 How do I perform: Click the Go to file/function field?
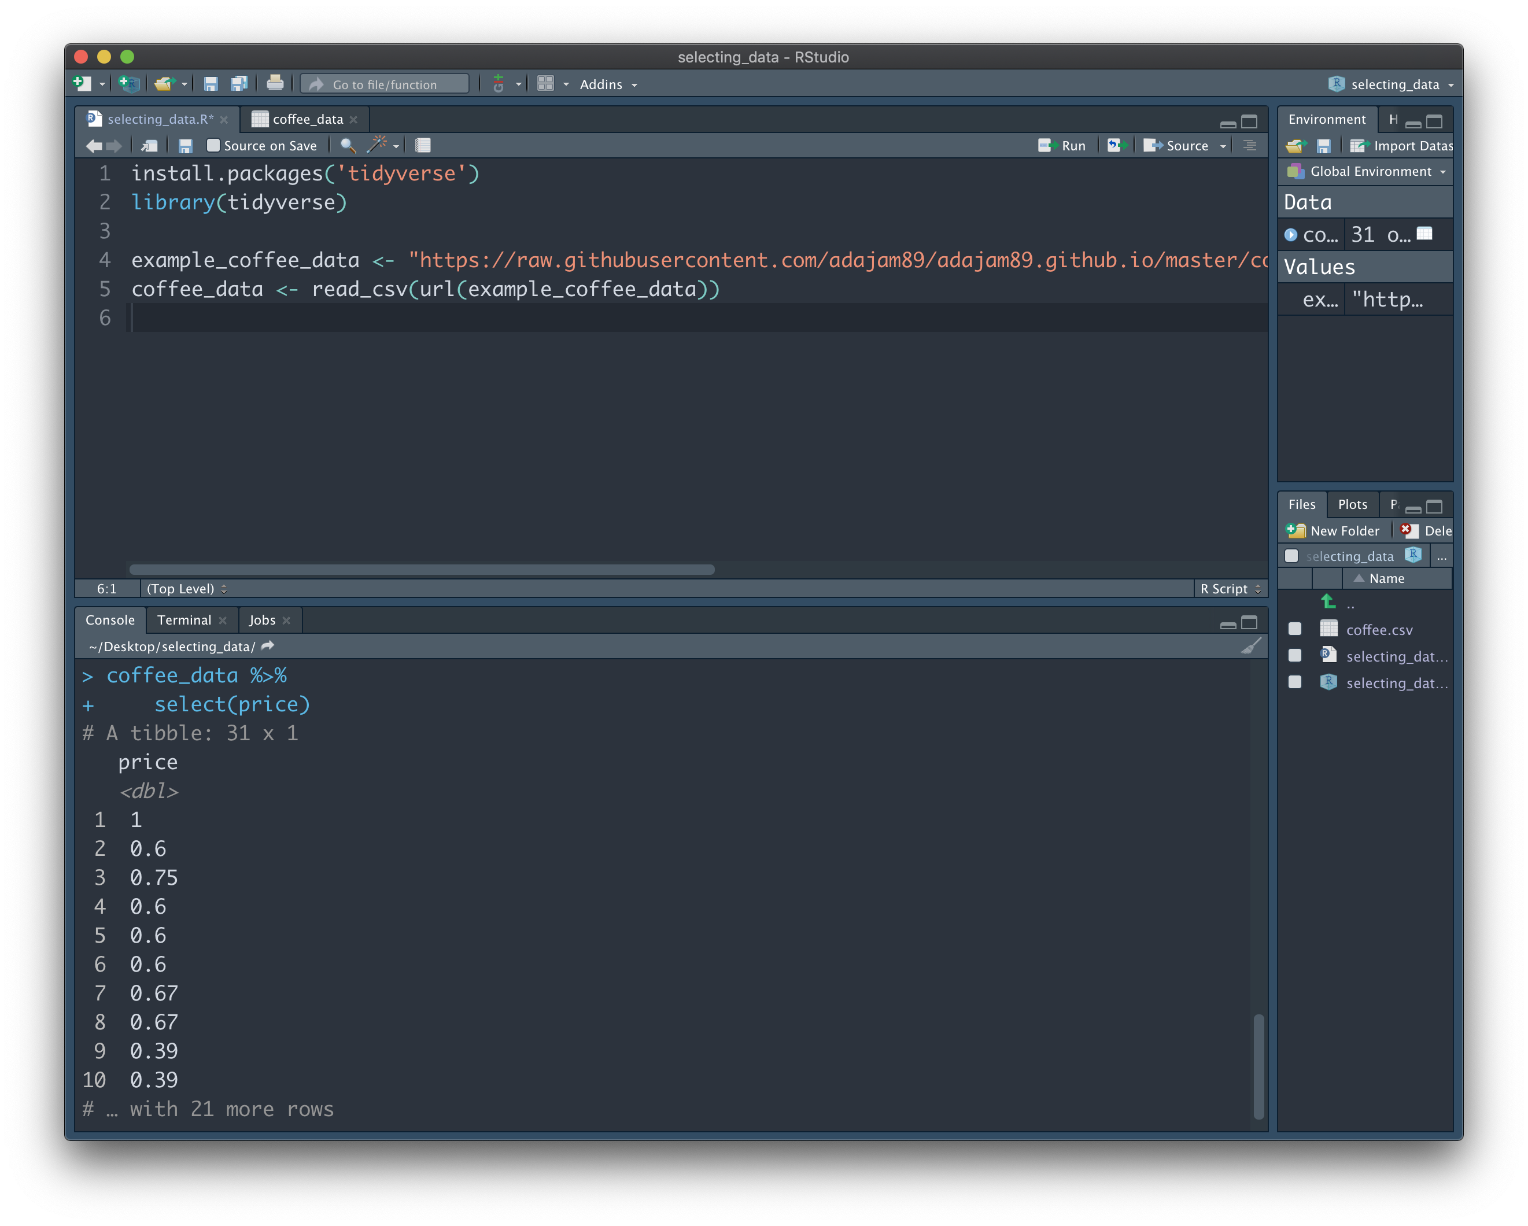385,84
